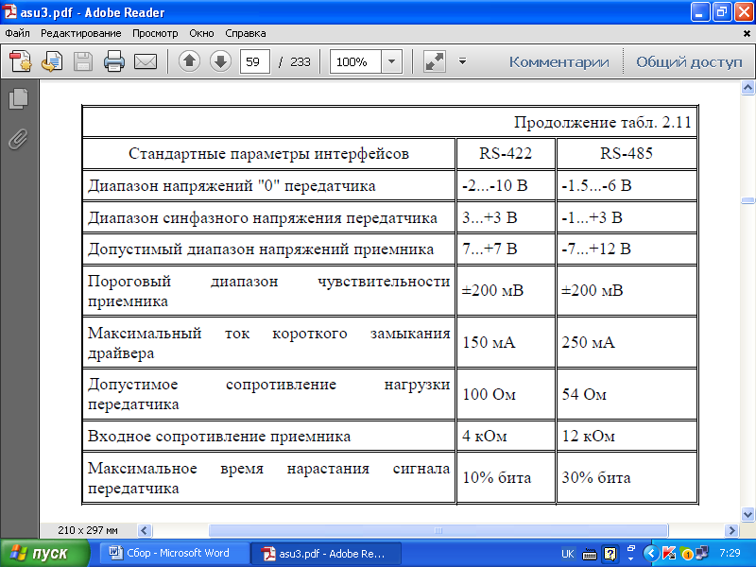The height and width of the screenshot is (567, 756).
Task: Open the Общий доступ panel
Action: [x=689, y=62]
